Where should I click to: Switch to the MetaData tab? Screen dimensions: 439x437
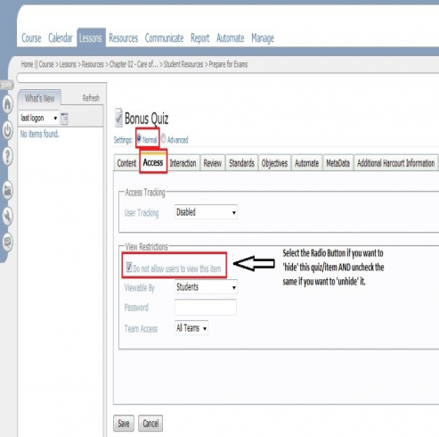pos(337,163)
